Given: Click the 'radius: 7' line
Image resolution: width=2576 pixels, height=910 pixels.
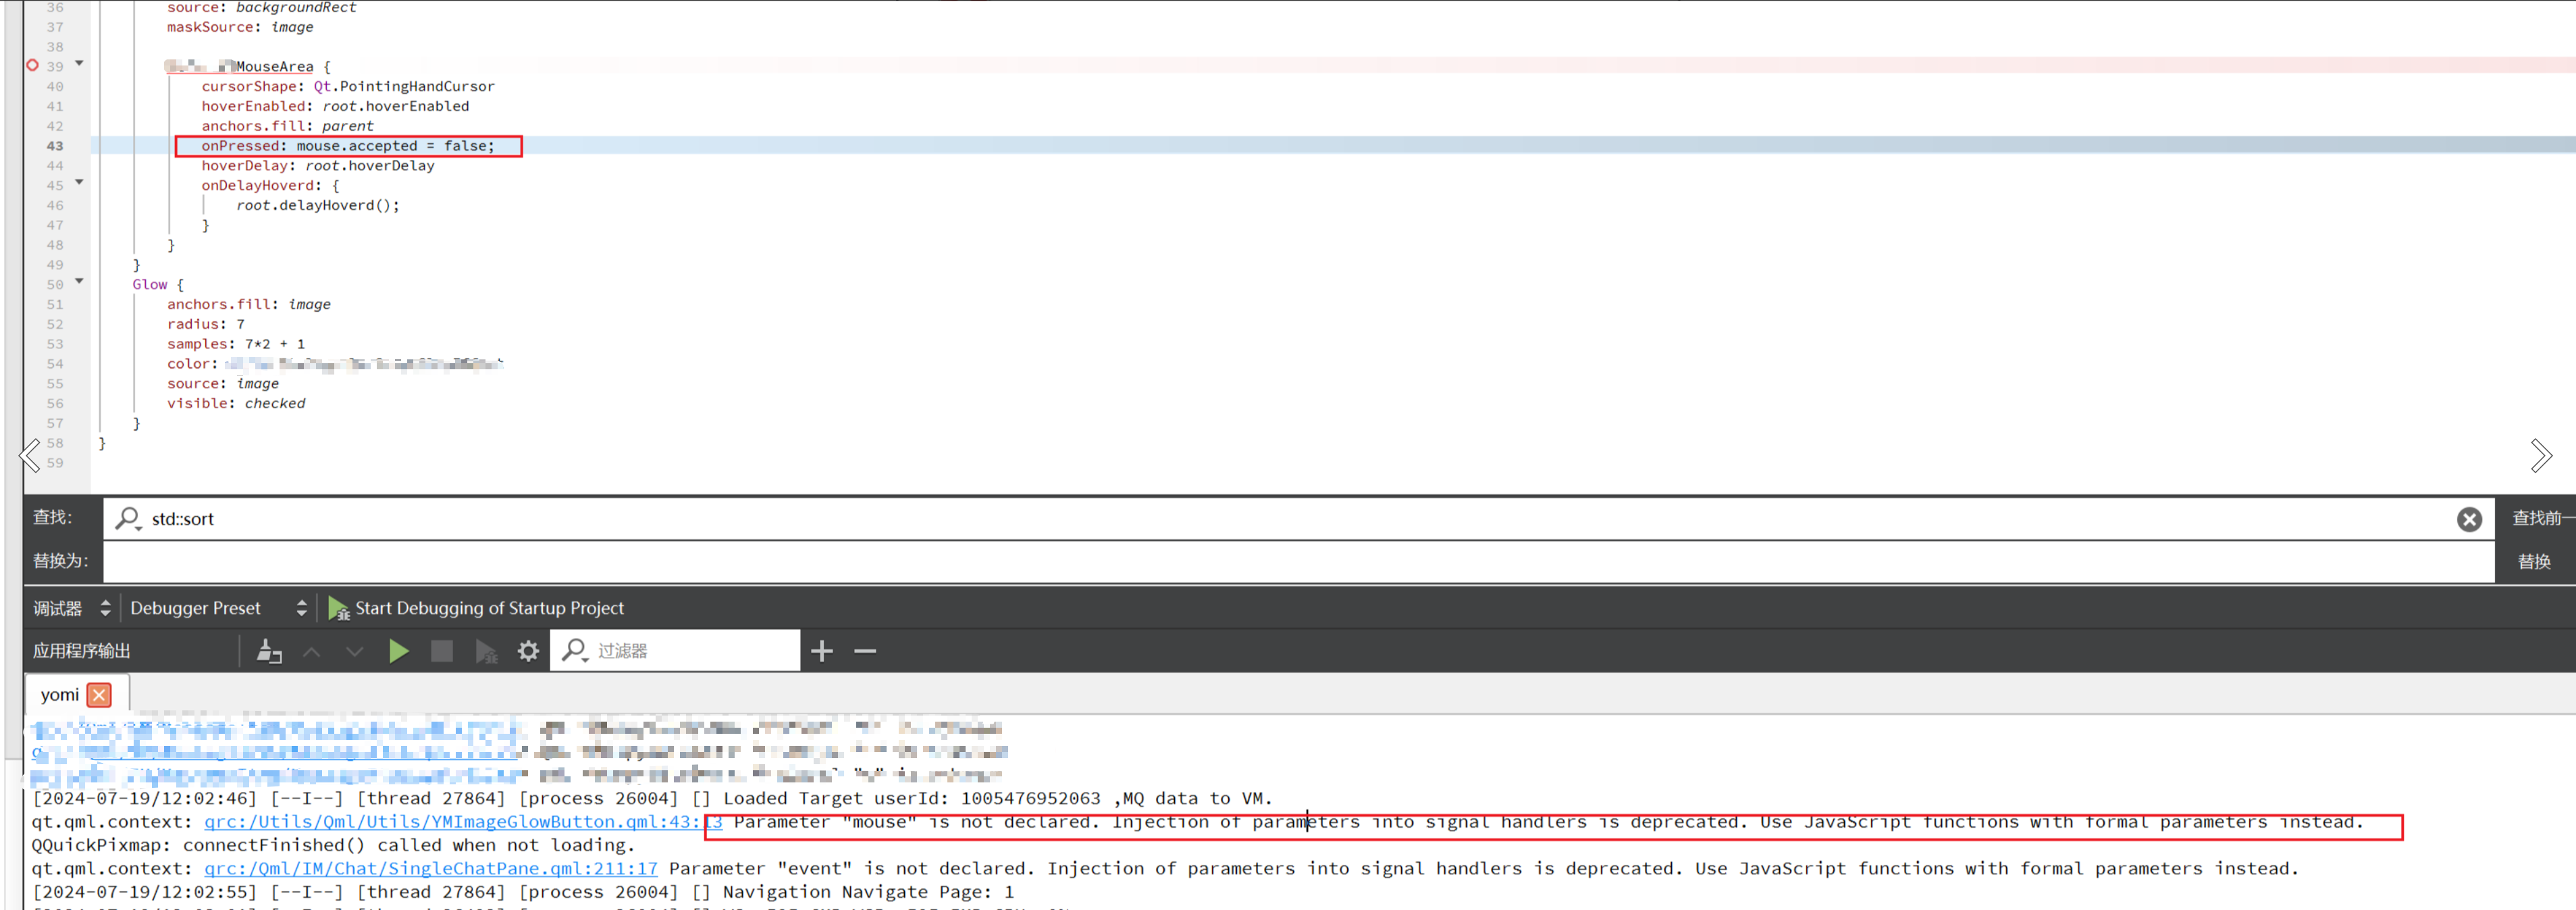Looking at the screenshot, I should [x=205, y=324].
